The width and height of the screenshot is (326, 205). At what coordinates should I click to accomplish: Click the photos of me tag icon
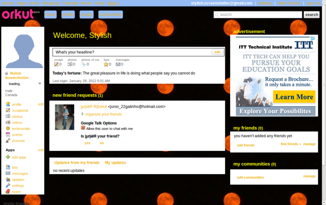tap(84, 64)
